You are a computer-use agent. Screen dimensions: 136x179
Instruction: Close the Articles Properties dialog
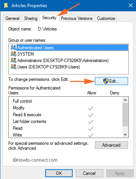point(131,5)
